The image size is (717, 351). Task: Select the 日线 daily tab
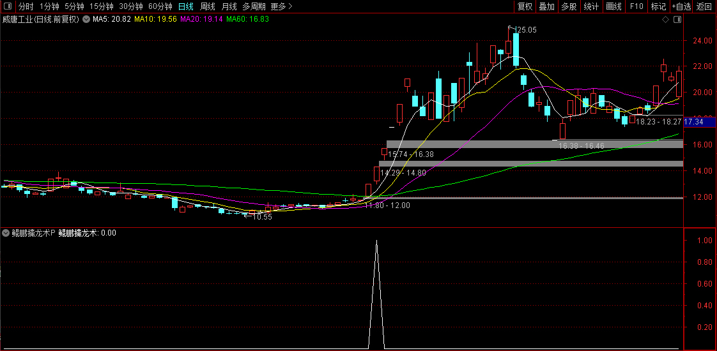point(186,6)
